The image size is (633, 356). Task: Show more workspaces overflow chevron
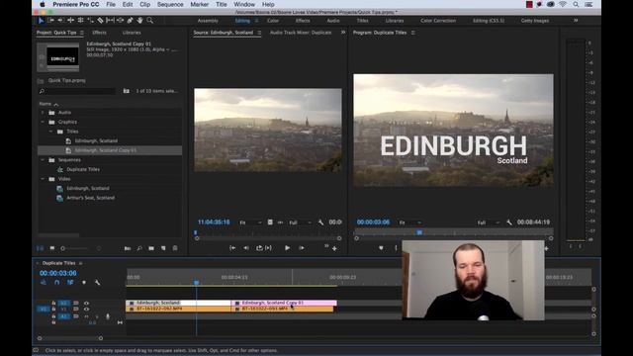pyautogui.click(x=576, y=20)
